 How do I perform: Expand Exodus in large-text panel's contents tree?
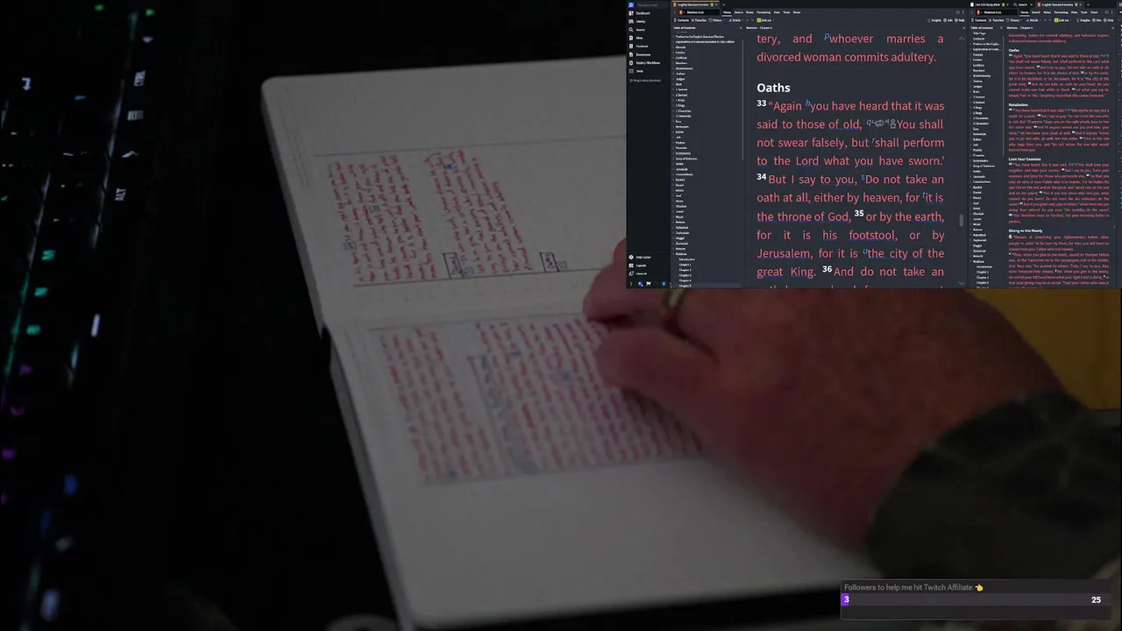coord(673,53)
